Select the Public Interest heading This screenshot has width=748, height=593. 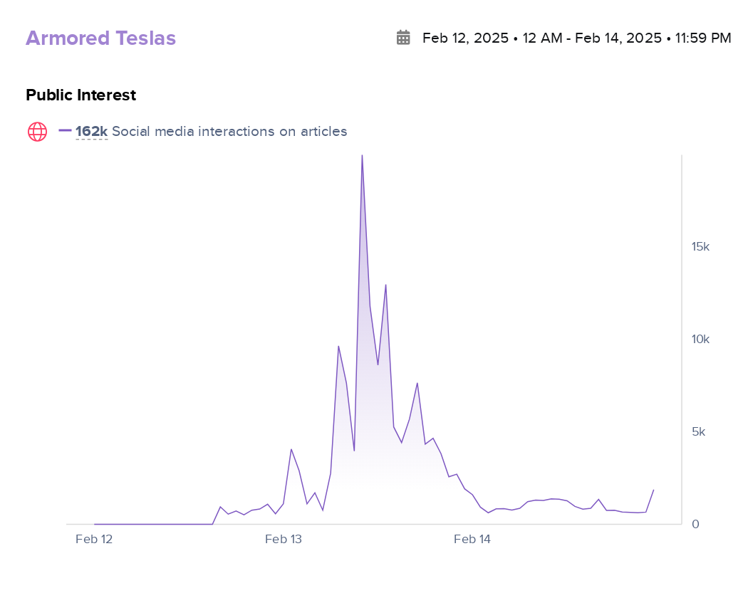click(80, 95)
